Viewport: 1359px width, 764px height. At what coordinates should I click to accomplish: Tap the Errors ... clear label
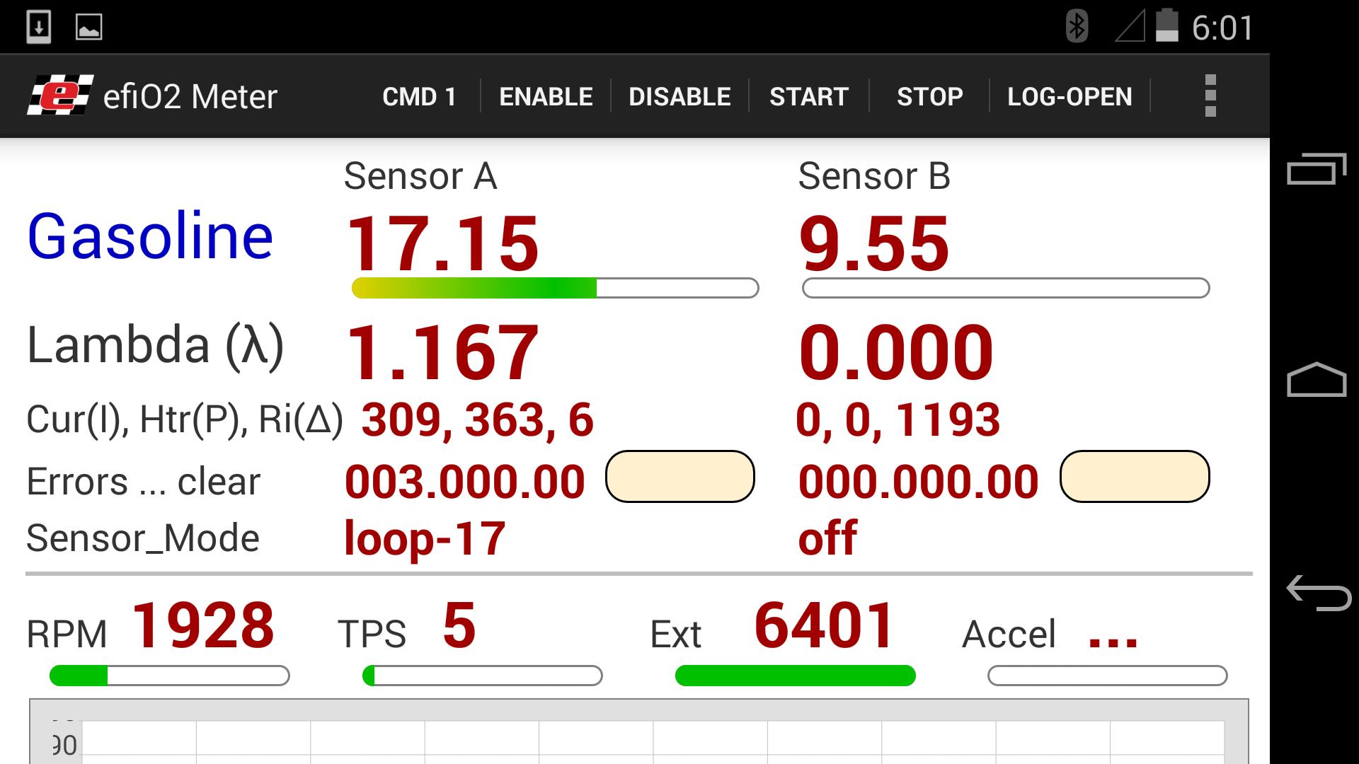pyautogui.click(x=144, y=482)
